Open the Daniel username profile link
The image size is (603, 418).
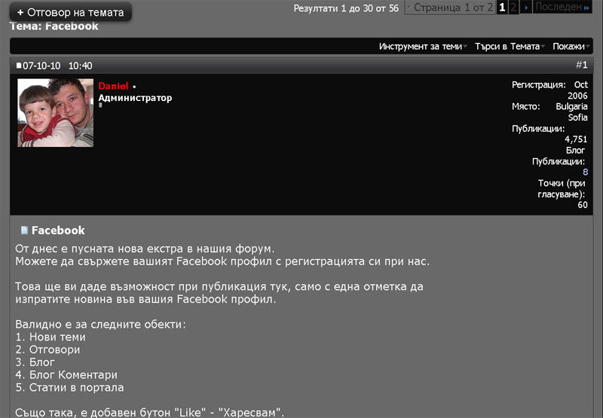(113, 86)
